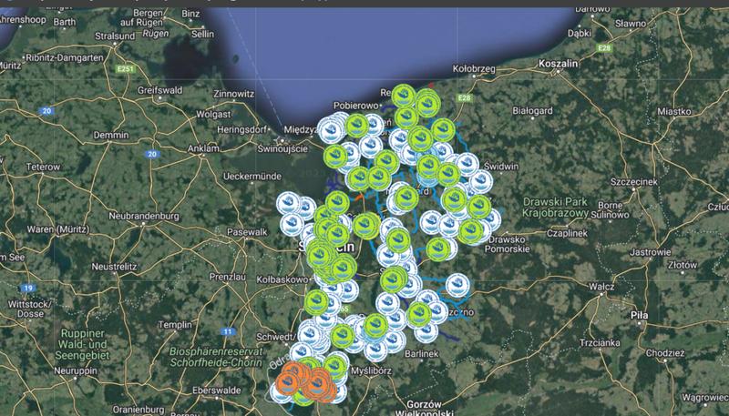Viewport: 729px width, 416px height.
Task: Click the route 20 shield west of Greifswald
Action: [x=46, y=111]
